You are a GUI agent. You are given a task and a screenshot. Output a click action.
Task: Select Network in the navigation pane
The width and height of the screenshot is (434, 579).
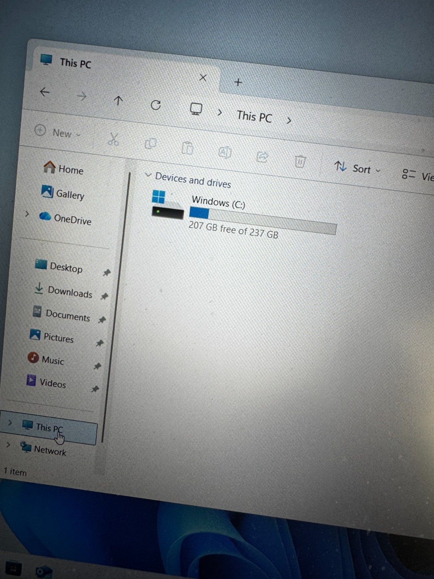pos(43,449)
